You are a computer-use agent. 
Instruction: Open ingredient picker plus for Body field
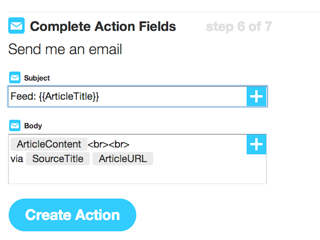(256, 144)
